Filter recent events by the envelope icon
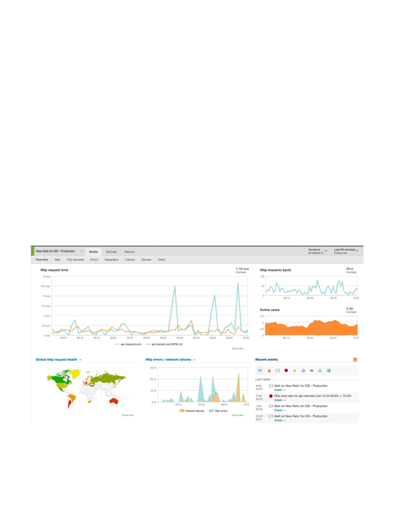This screenshot has width=394, height=516. click(x=278, y=370)
